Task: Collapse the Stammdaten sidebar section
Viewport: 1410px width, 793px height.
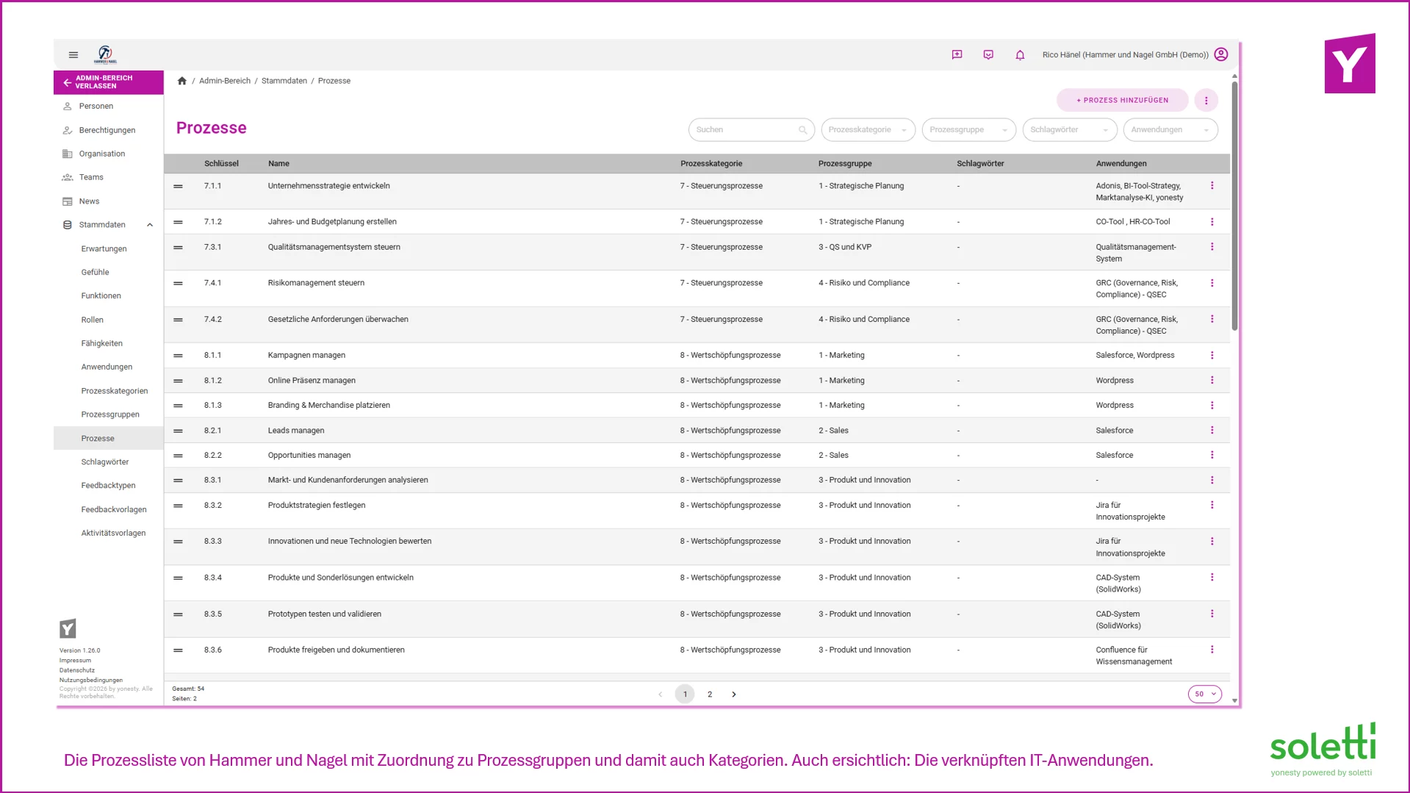Action: [150, 225]
